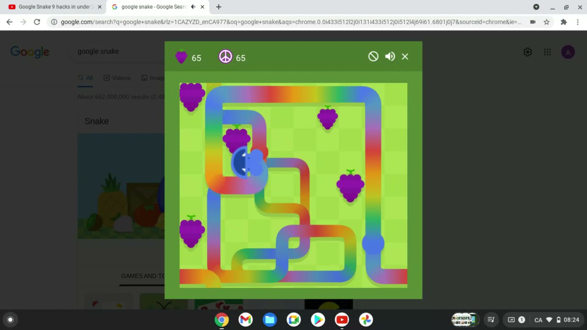Open the CA keyboard input selector
This screenshot has height=330, width=587.
pyautogui.click(x=538, y=320)
